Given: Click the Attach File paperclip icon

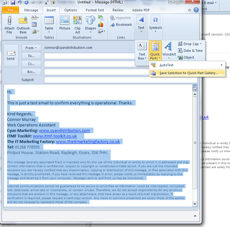Looking at the screenshot, I should point(9,21).
